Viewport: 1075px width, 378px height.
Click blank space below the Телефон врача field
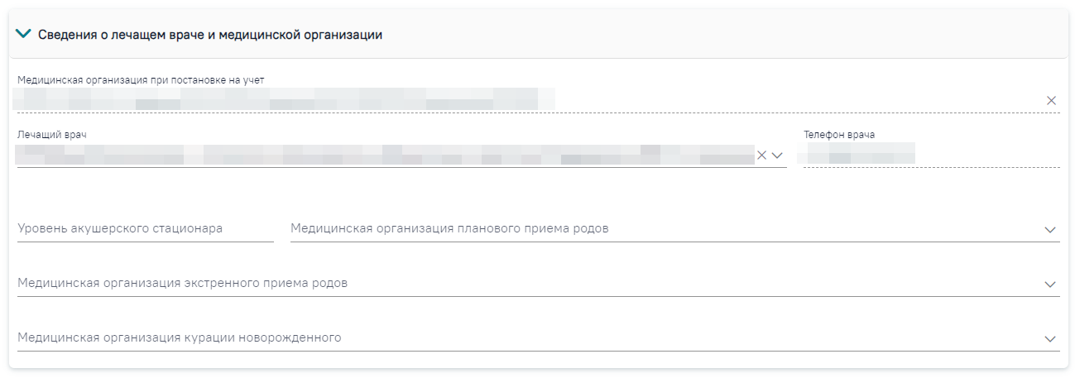[x=931, y=190]
